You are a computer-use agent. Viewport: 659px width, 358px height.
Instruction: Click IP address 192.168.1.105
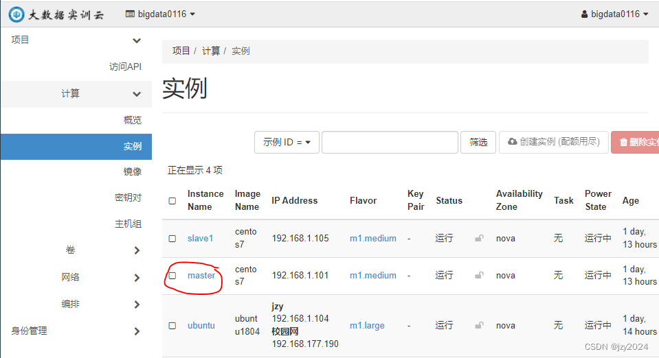pos(300,239)
